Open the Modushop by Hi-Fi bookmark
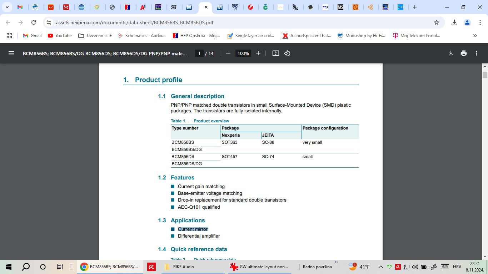 361,36
